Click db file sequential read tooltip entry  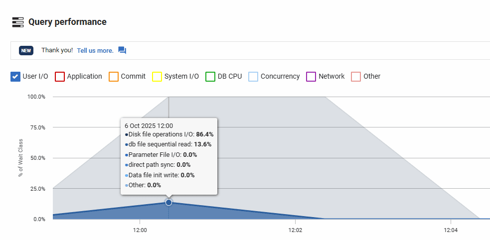pos(168,144)
